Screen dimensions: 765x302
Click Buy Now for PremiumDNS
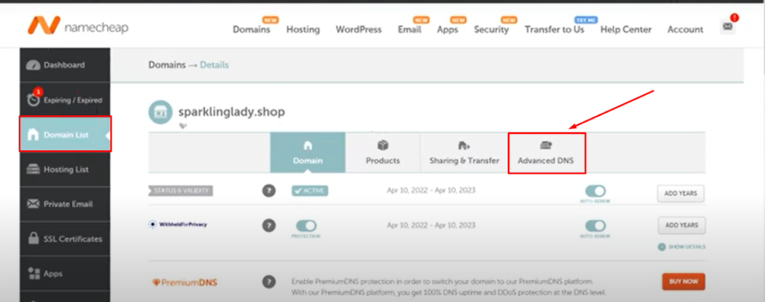(683, 282)
